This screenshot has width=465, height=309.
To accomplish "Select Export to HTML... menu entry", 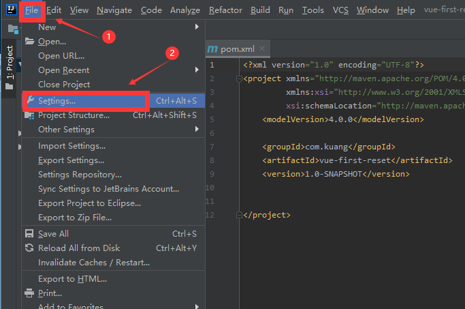I will (113, 279).
